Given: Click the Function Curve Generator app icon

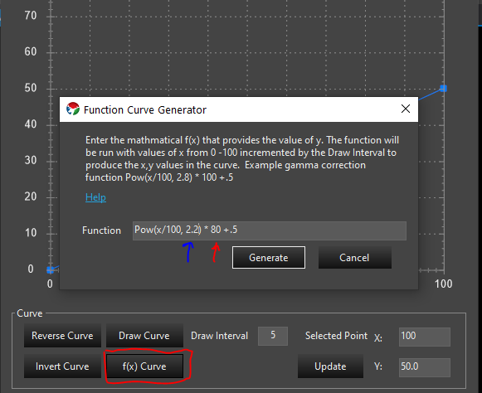Looking at the screenshot, I should [x=73, y=109].
